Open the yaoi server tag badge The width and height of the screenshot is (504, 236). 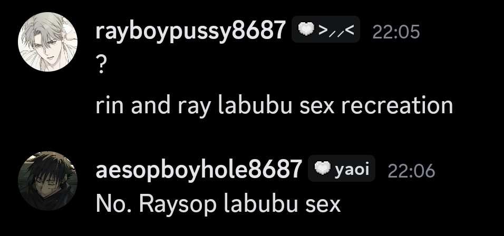coord(341,168)
